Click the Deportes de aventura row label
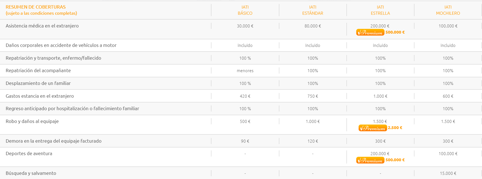 29,153
